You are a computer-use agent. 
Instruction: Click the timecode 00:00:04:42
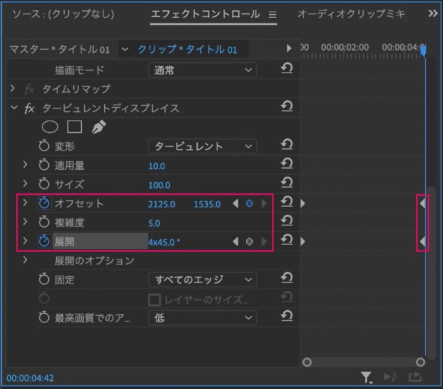(30, 378)
